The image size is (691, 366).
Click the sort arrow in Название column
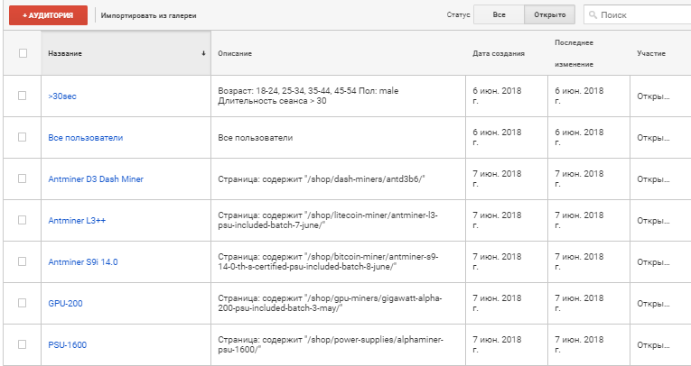tap(203, 54)
